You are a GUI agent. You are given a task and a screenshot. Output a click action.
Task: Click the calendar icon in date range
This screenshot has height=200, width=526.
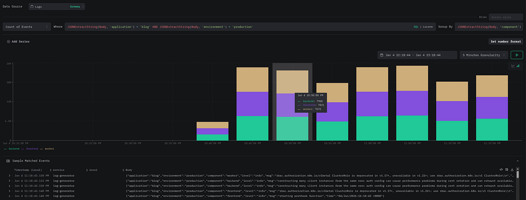[382, 55]
